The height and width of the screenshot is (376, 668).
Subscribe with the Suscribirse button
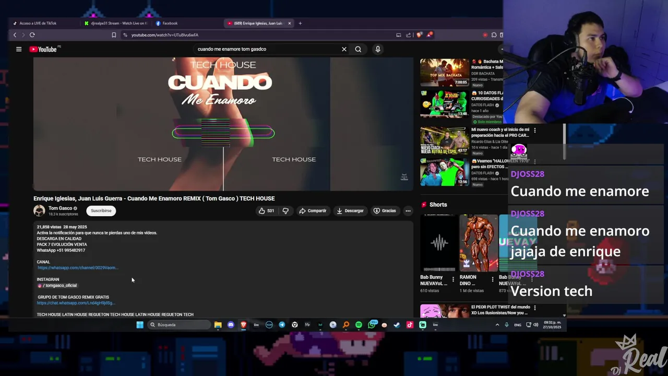click(101, 210)
